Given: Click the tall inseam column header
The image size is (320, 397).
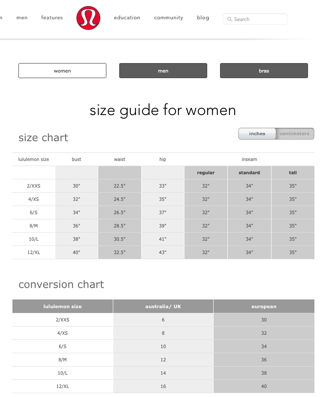Looking at the screenshot, I should (293, 173).
